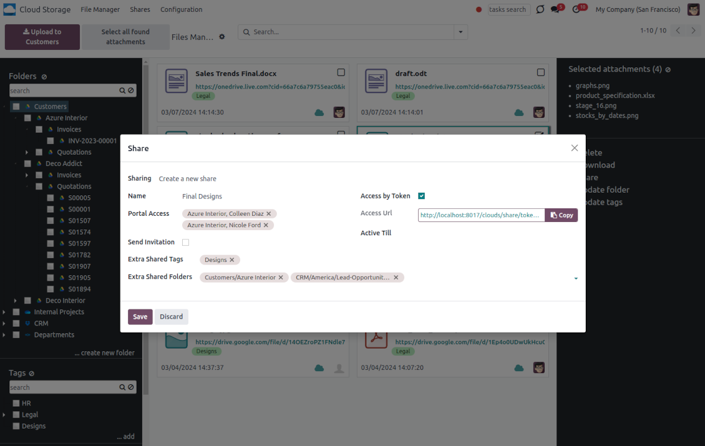The height and width of the screenshot is (446, 705).
Task: Remove Customers/Azure Interior shared folder tag
Action: 281,278
